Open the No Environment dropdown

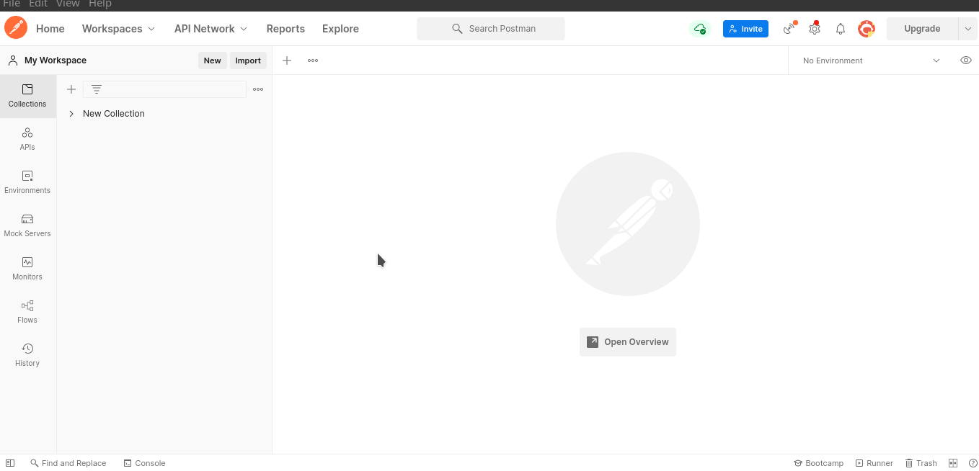(x=871, y=60)
